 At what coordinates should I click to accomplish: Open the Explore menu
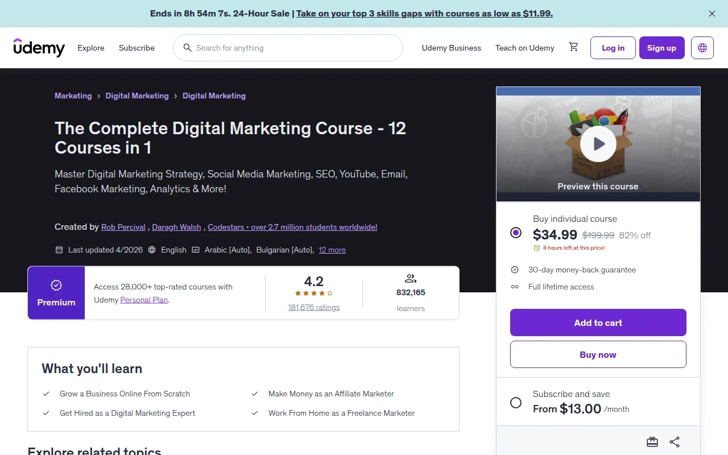(91, 48)
